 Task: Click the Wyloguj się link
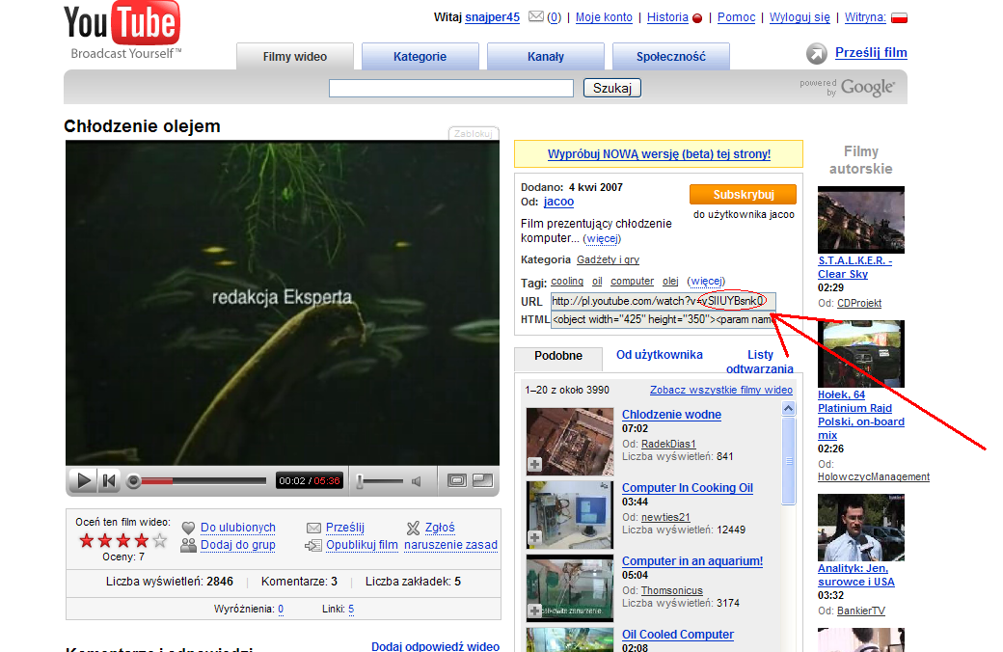point(800,17)
